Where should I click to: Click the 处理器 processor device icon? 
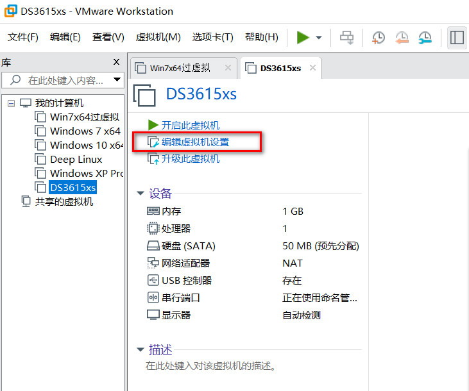point(153,228)
